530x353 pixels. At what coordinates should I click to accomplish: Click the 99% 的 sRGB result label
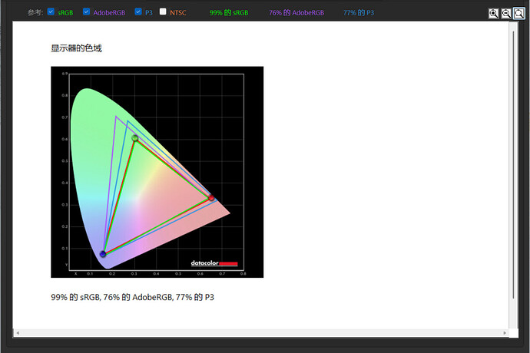(x=229, y=13)
